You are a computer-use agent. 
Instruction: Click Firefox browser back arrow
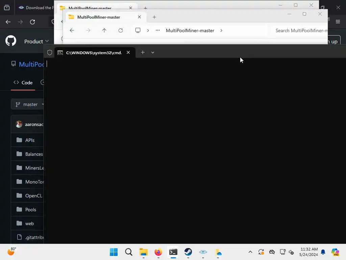click(8, 22)
